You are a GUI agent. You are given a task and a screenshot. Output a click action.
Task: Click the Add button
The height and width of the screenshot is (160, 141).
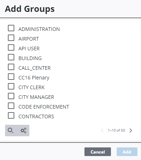(x=127, y=152)
